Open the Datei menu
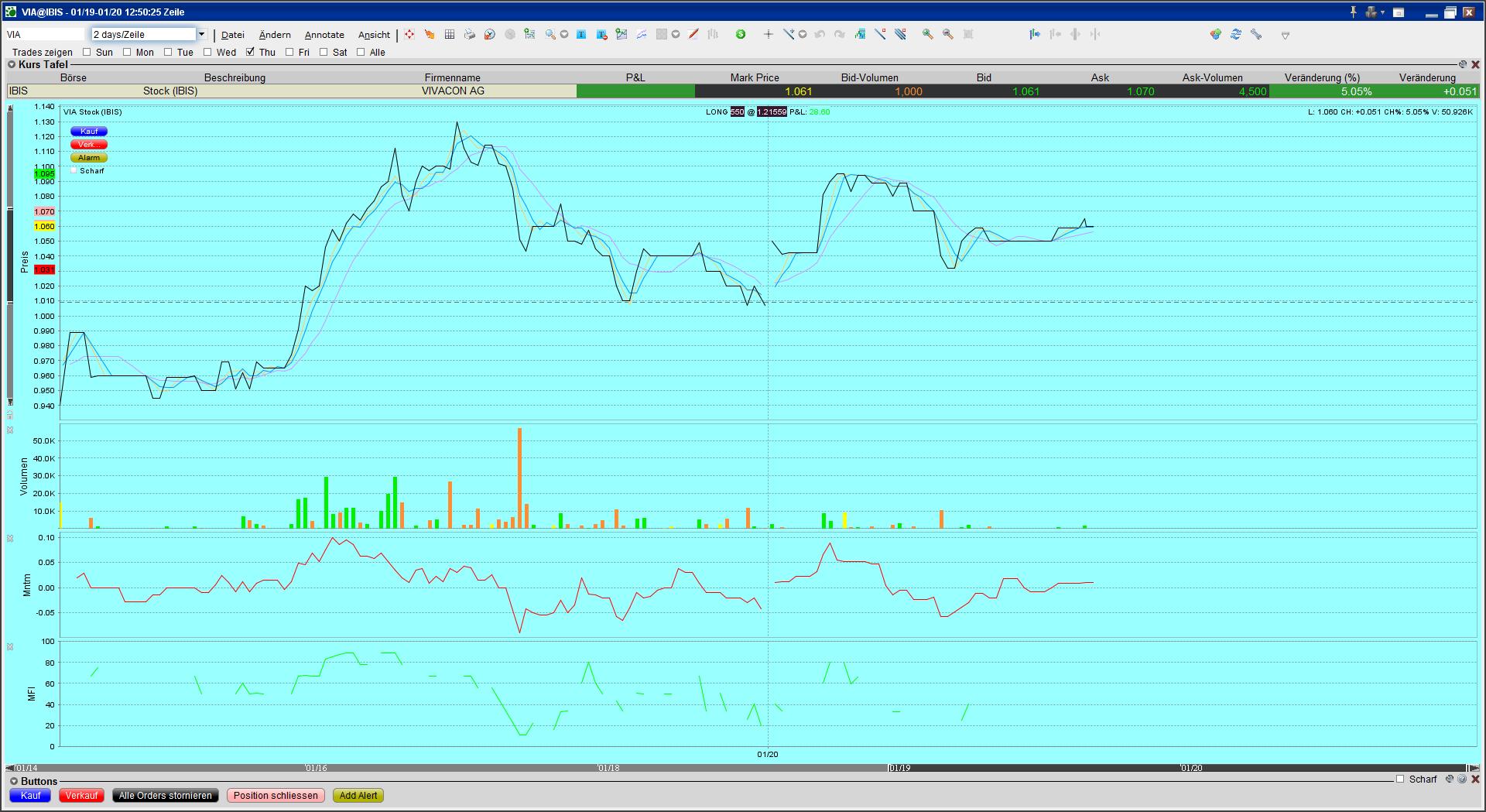The image size is (1486, 812). click(232, 35)
